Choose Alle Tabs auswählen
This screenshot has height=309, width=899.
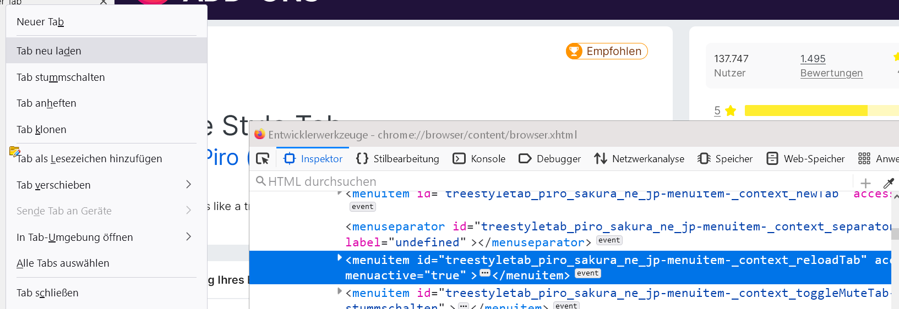click(x=106, y=263)
